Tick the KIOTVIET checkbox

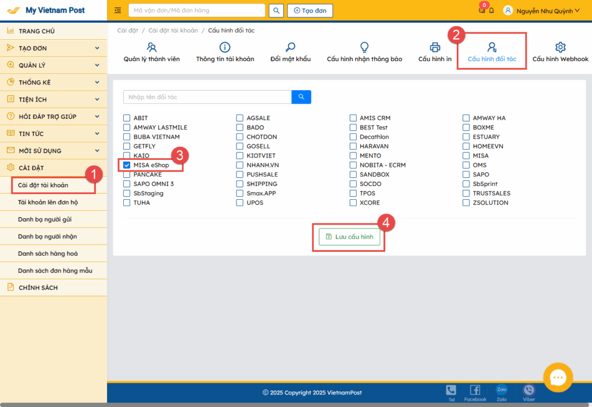pos(240,156)
